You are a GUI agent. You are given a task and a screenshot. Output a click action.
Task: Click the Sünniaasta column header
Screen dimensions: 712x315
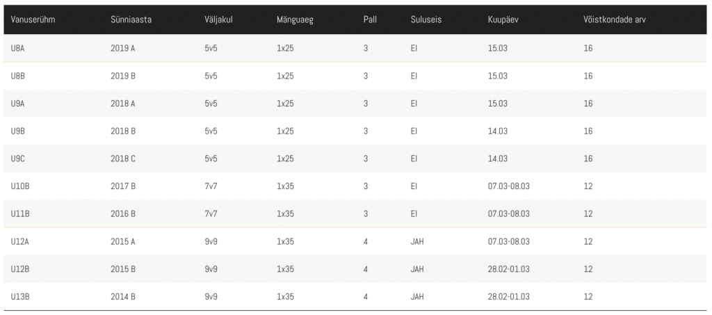coord(131,20)
